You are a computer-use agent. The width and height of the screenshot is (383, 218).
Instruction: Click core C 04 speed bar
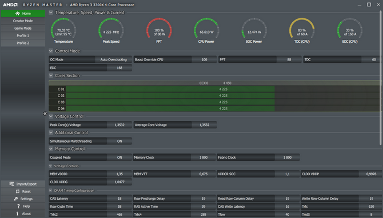(170, 108)
